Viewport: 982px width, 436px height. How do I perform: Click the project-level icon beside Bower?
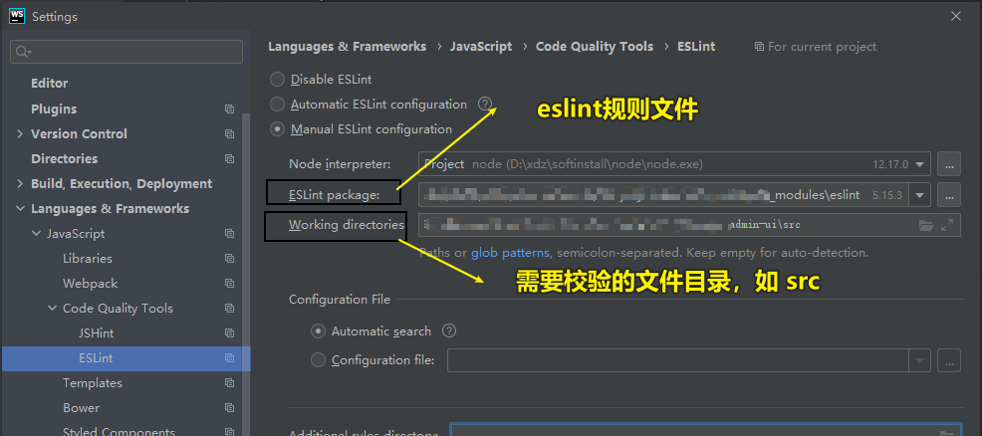tap(230, 408)
